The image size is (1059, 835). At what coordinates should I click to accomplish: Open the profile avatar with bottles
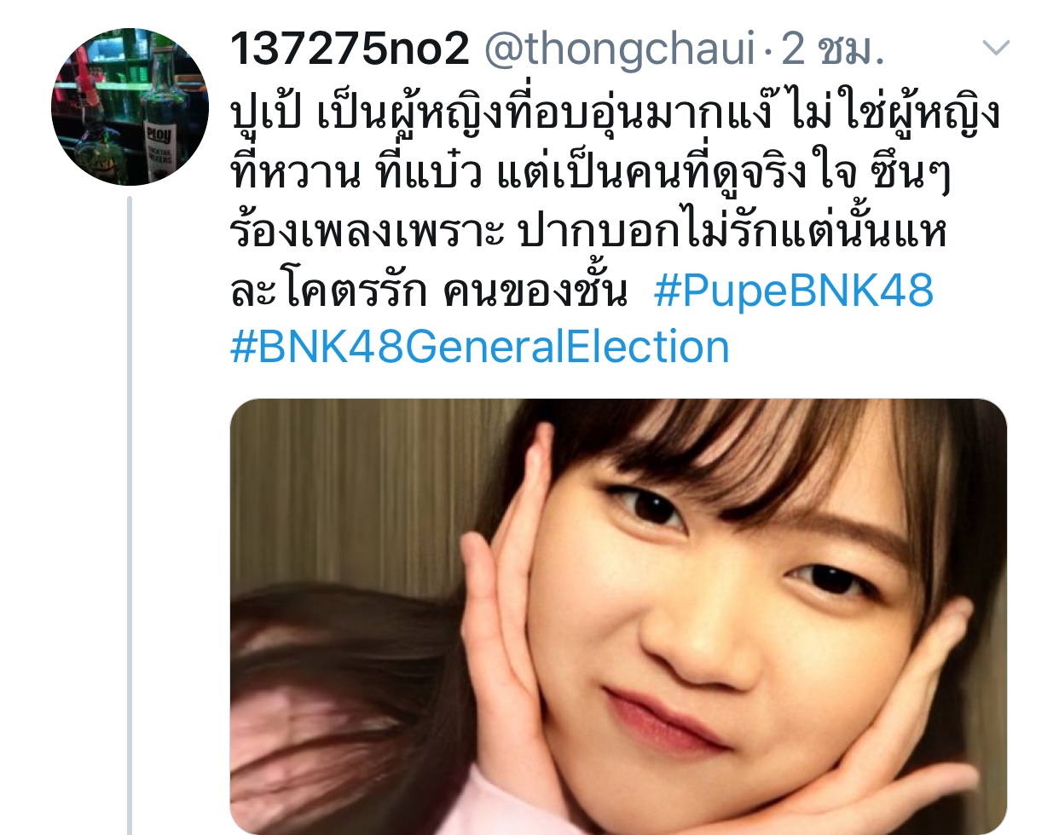click(x=130, y=107)
